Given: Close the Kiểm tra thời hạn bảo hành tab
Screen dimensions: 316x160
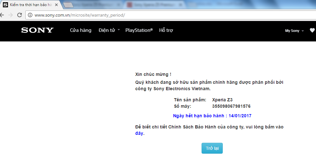Looking at the screenshot, I should point(56,5).
